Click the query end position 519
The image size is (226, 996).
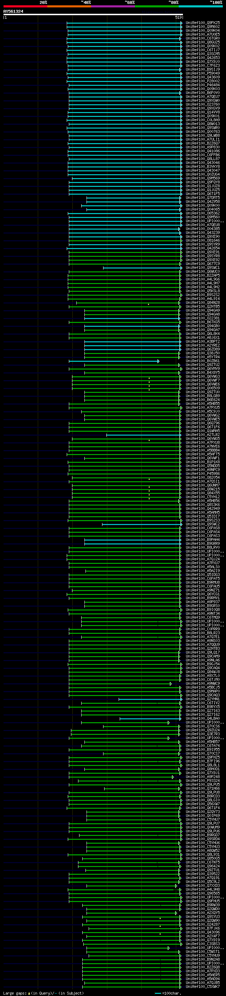[178, 17]
